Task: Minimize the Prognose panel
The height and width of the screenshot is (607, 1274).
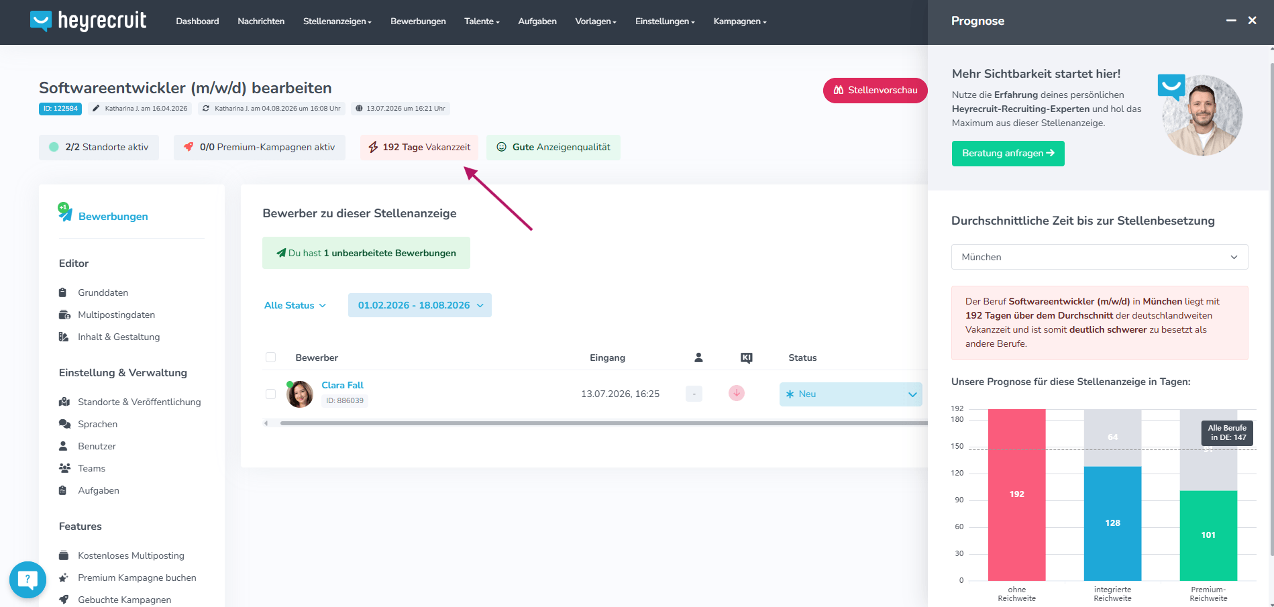Action: pos(1231,21)
